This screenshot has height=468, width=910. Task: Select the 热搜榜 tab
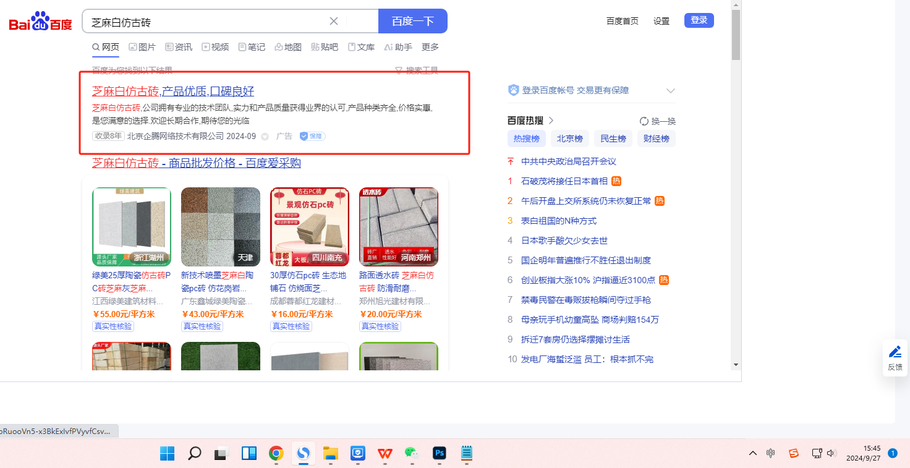(x=527, y=138)
